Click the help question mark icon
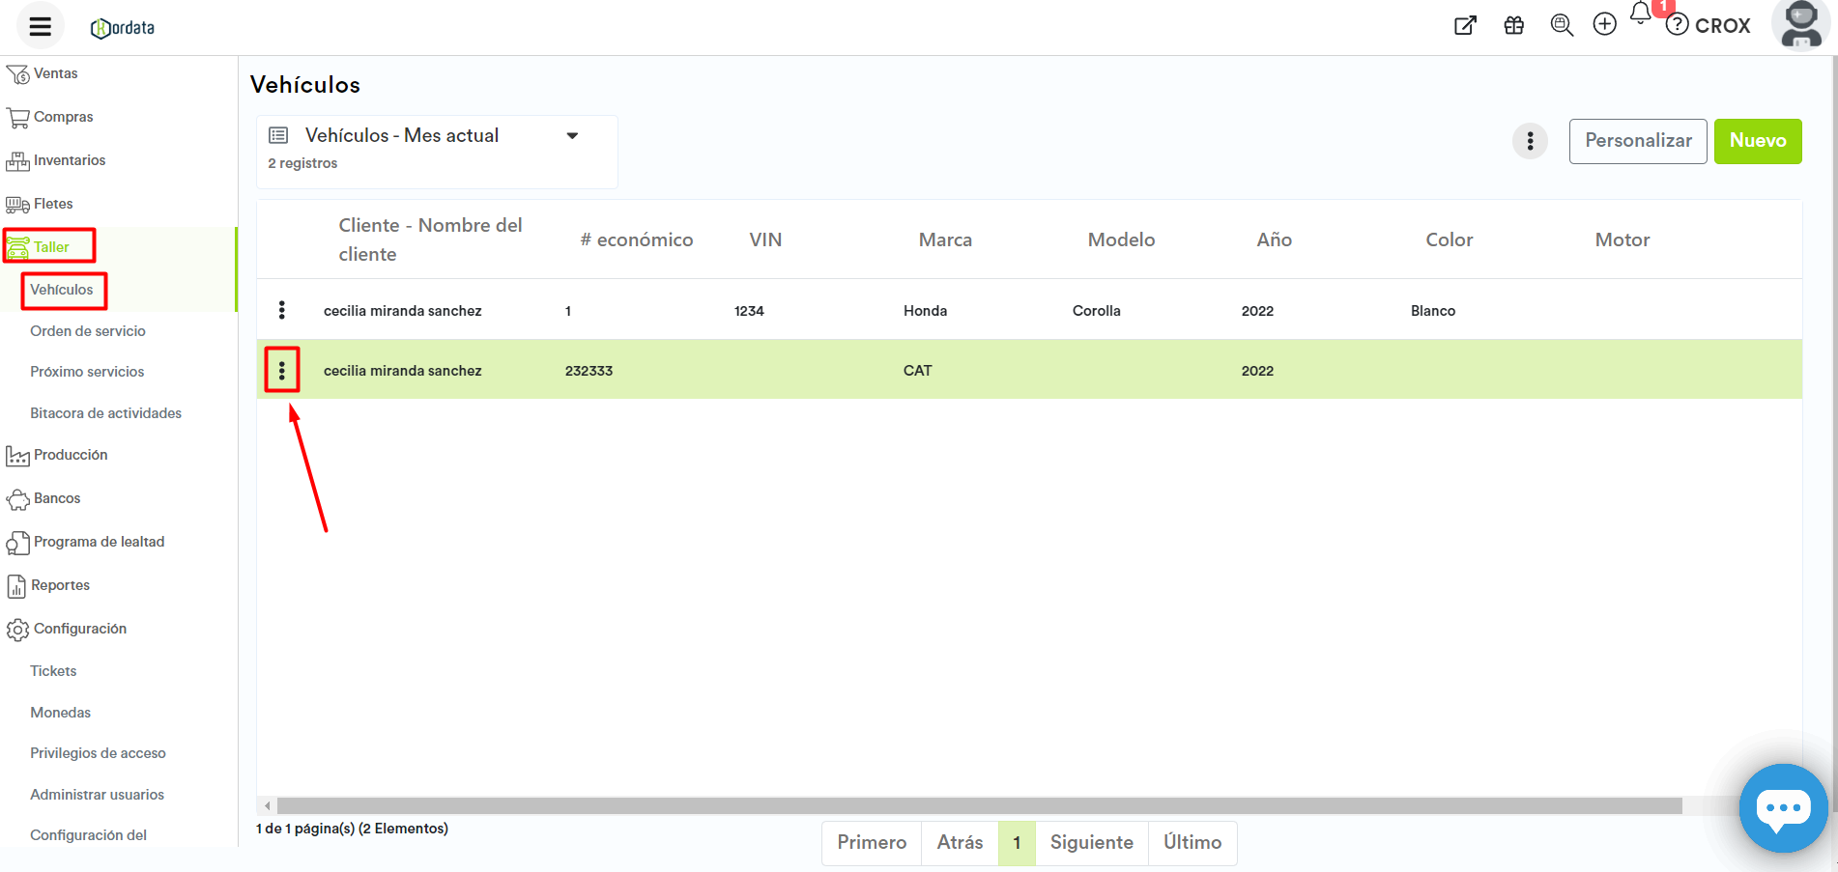 pos(1678,25)
